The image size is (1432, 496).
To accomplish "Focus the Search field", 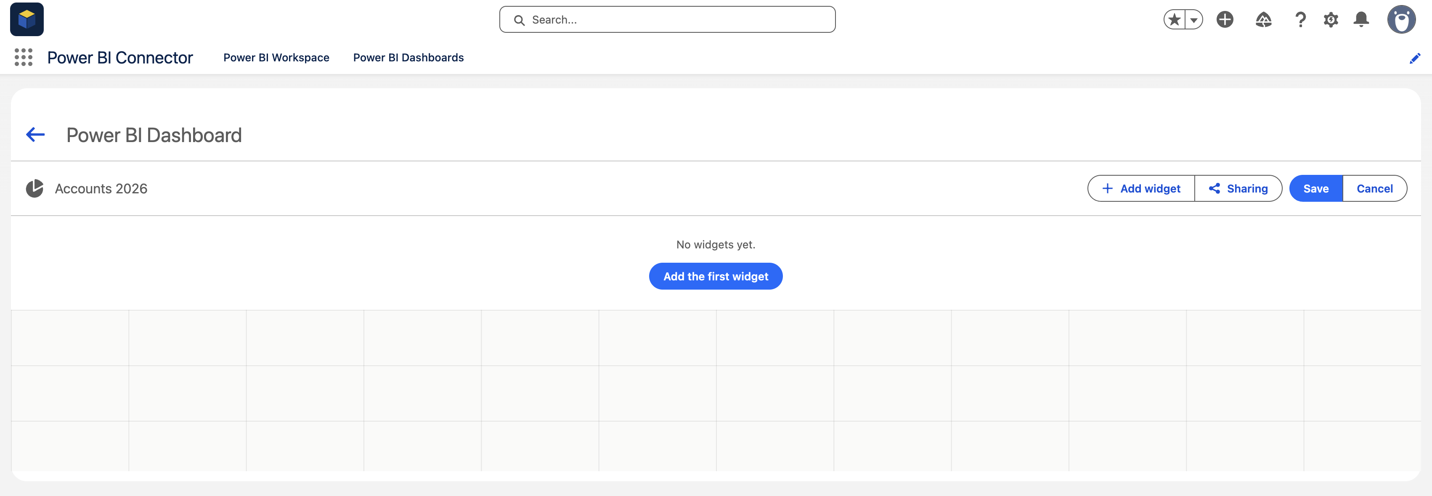I will coord(667,19).
